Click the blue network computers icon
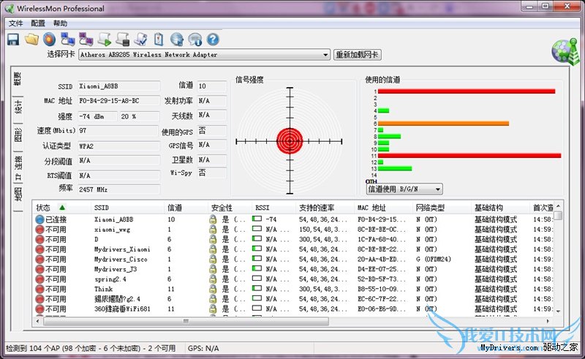 (67, 39)
